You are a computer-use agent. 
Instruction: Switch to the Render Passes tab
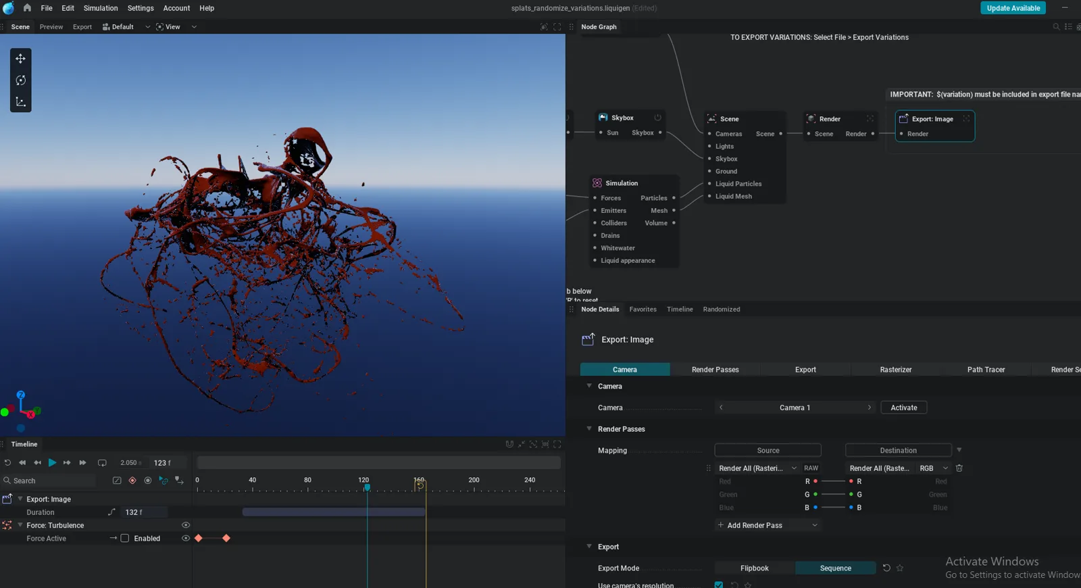(x=715, y=370)
